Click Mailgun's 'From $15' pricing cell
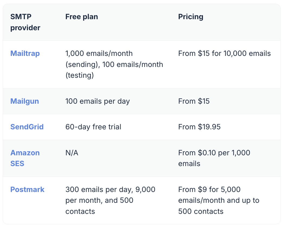 pyautogui.click(x=194, y=101)
